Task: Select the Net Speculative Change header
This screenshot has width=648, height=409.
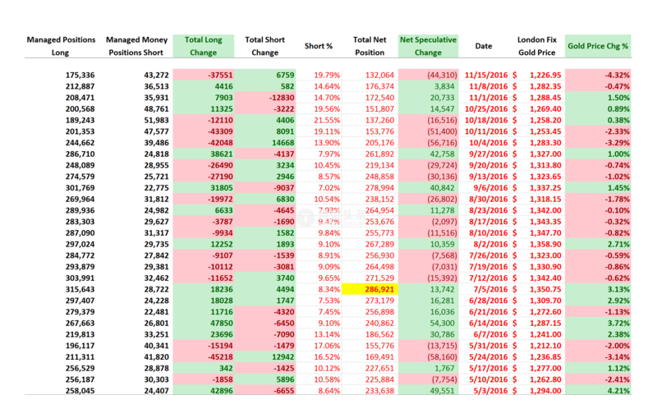Action: click(428, 46)
